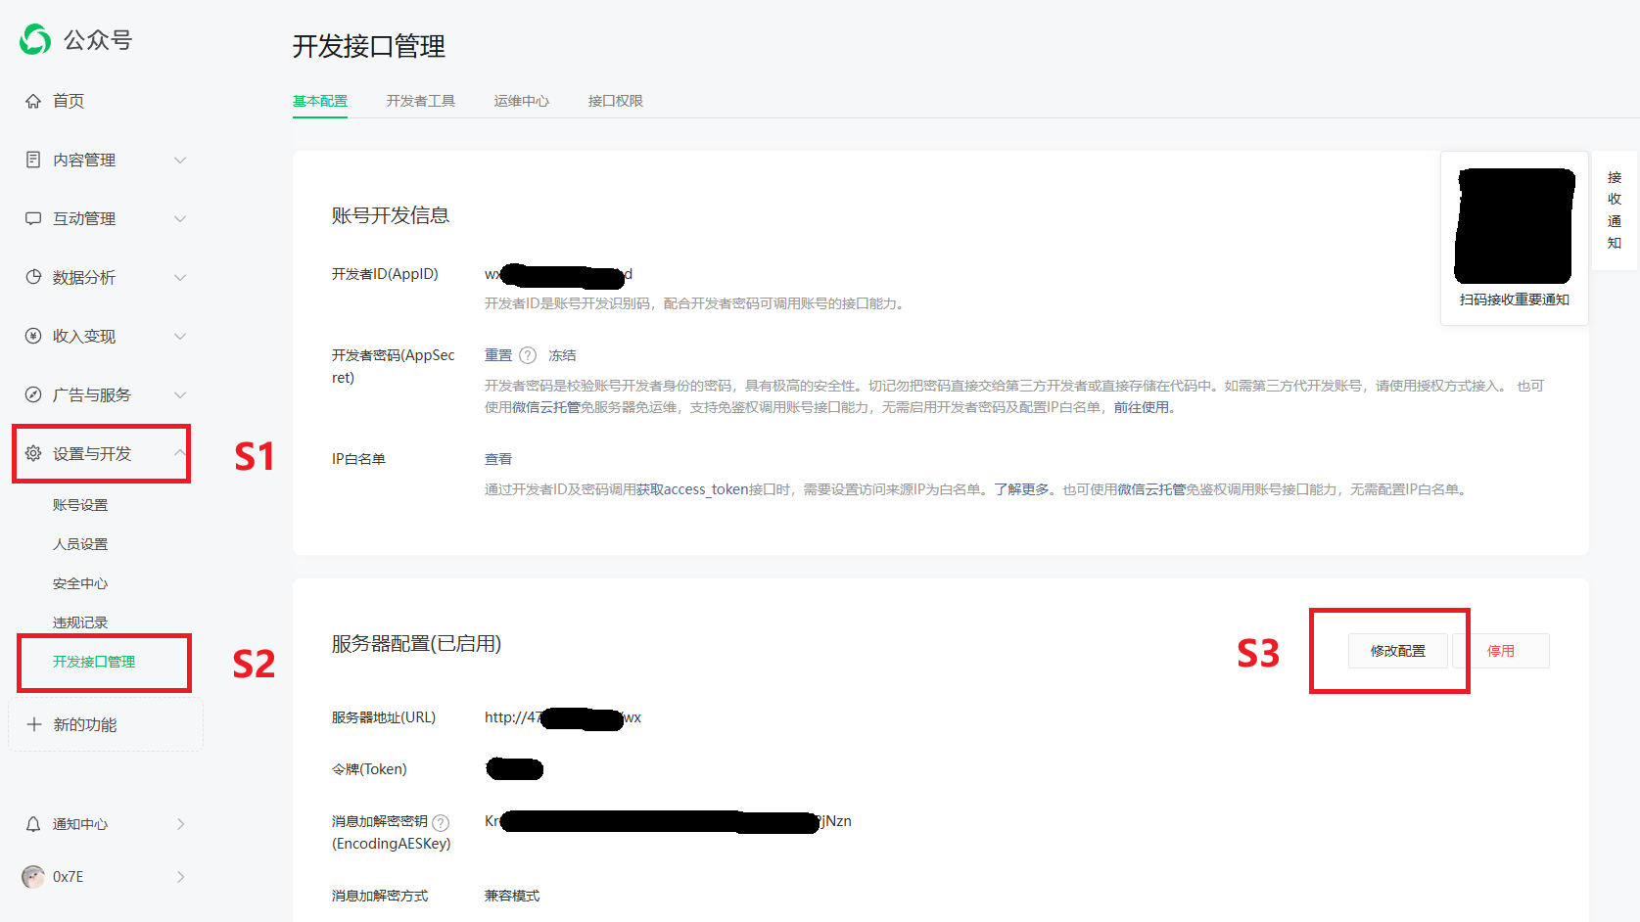The image size is (1640, 922).
Task: Click the 数据分析 pie chart icon
Action: 33,277
